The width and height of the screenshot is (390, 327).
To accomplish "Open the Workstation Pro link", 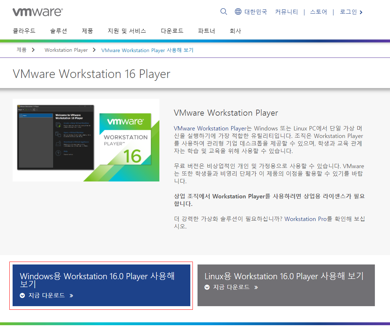I will tap(305, 219).
